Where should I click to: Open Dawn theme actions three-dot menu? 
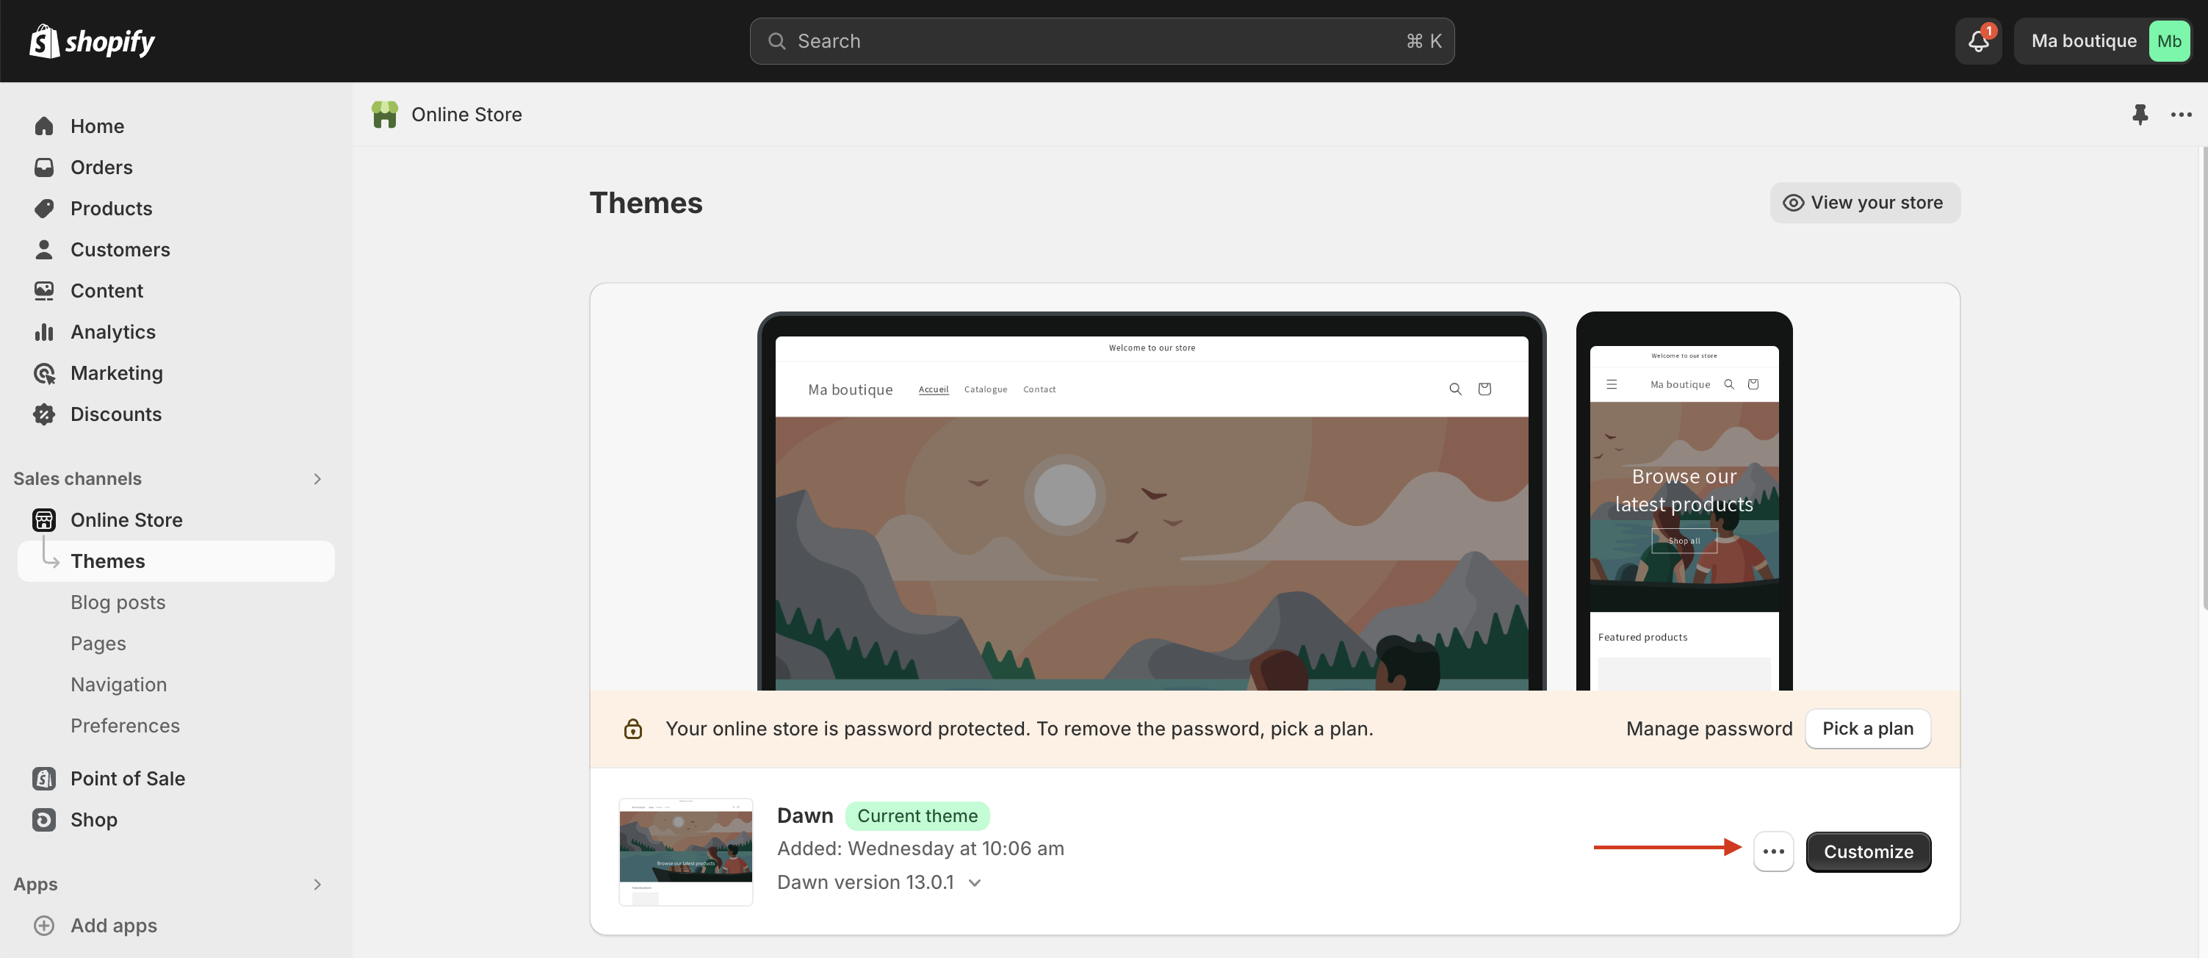[x=1772, y=851]
